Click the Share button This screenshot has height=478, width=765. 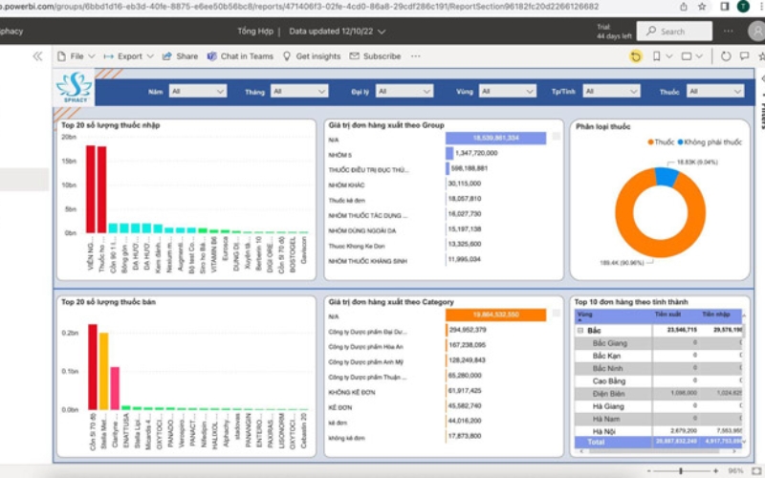click(x=180, y=56)
